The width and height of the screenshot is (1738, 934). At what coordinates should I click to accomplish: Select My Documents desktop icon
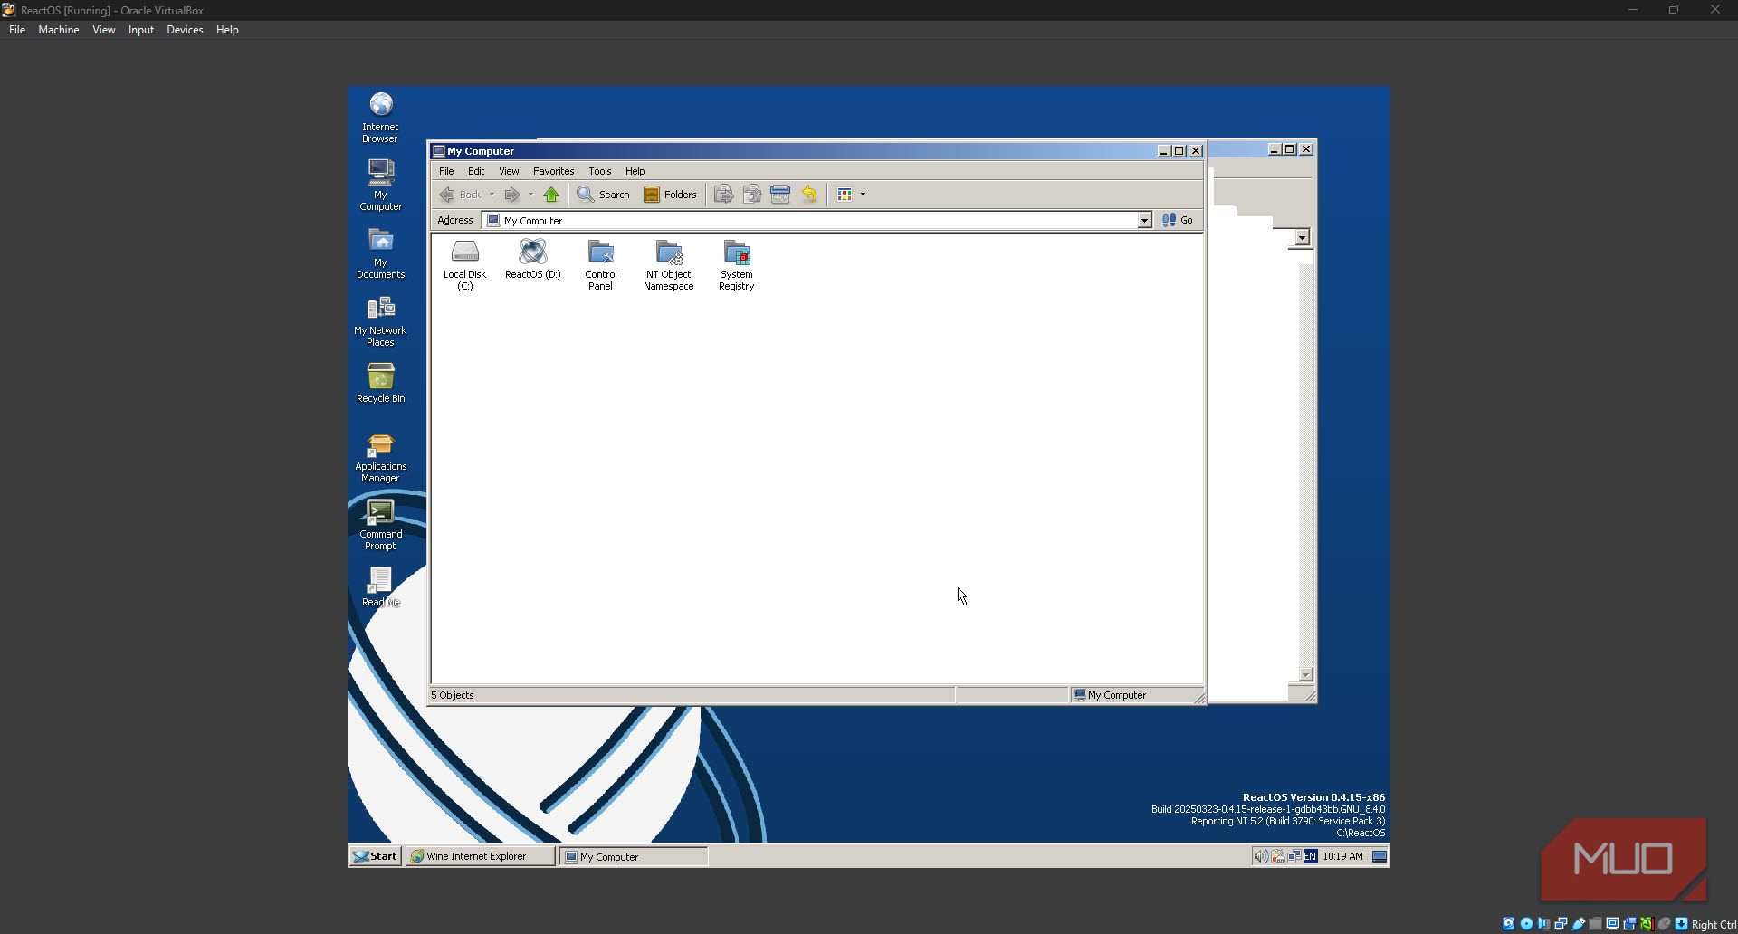pyautogui.click(x=380, y=253)
